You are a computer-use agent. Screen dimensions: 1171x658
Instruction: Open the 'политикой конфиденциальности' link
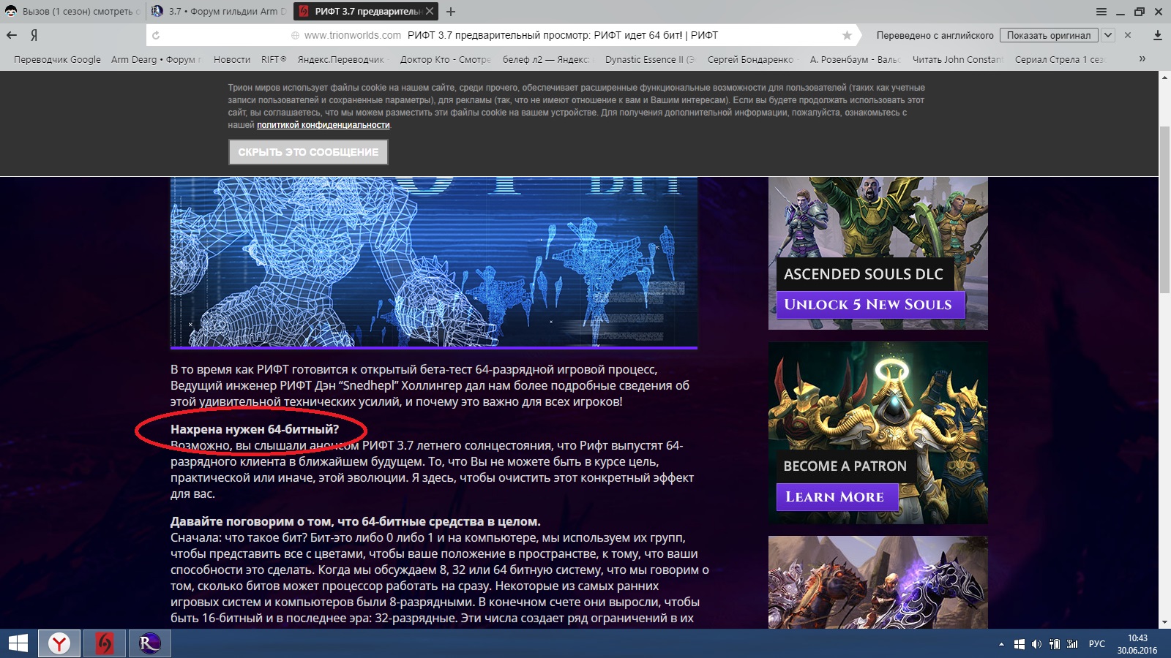[323, 125]
